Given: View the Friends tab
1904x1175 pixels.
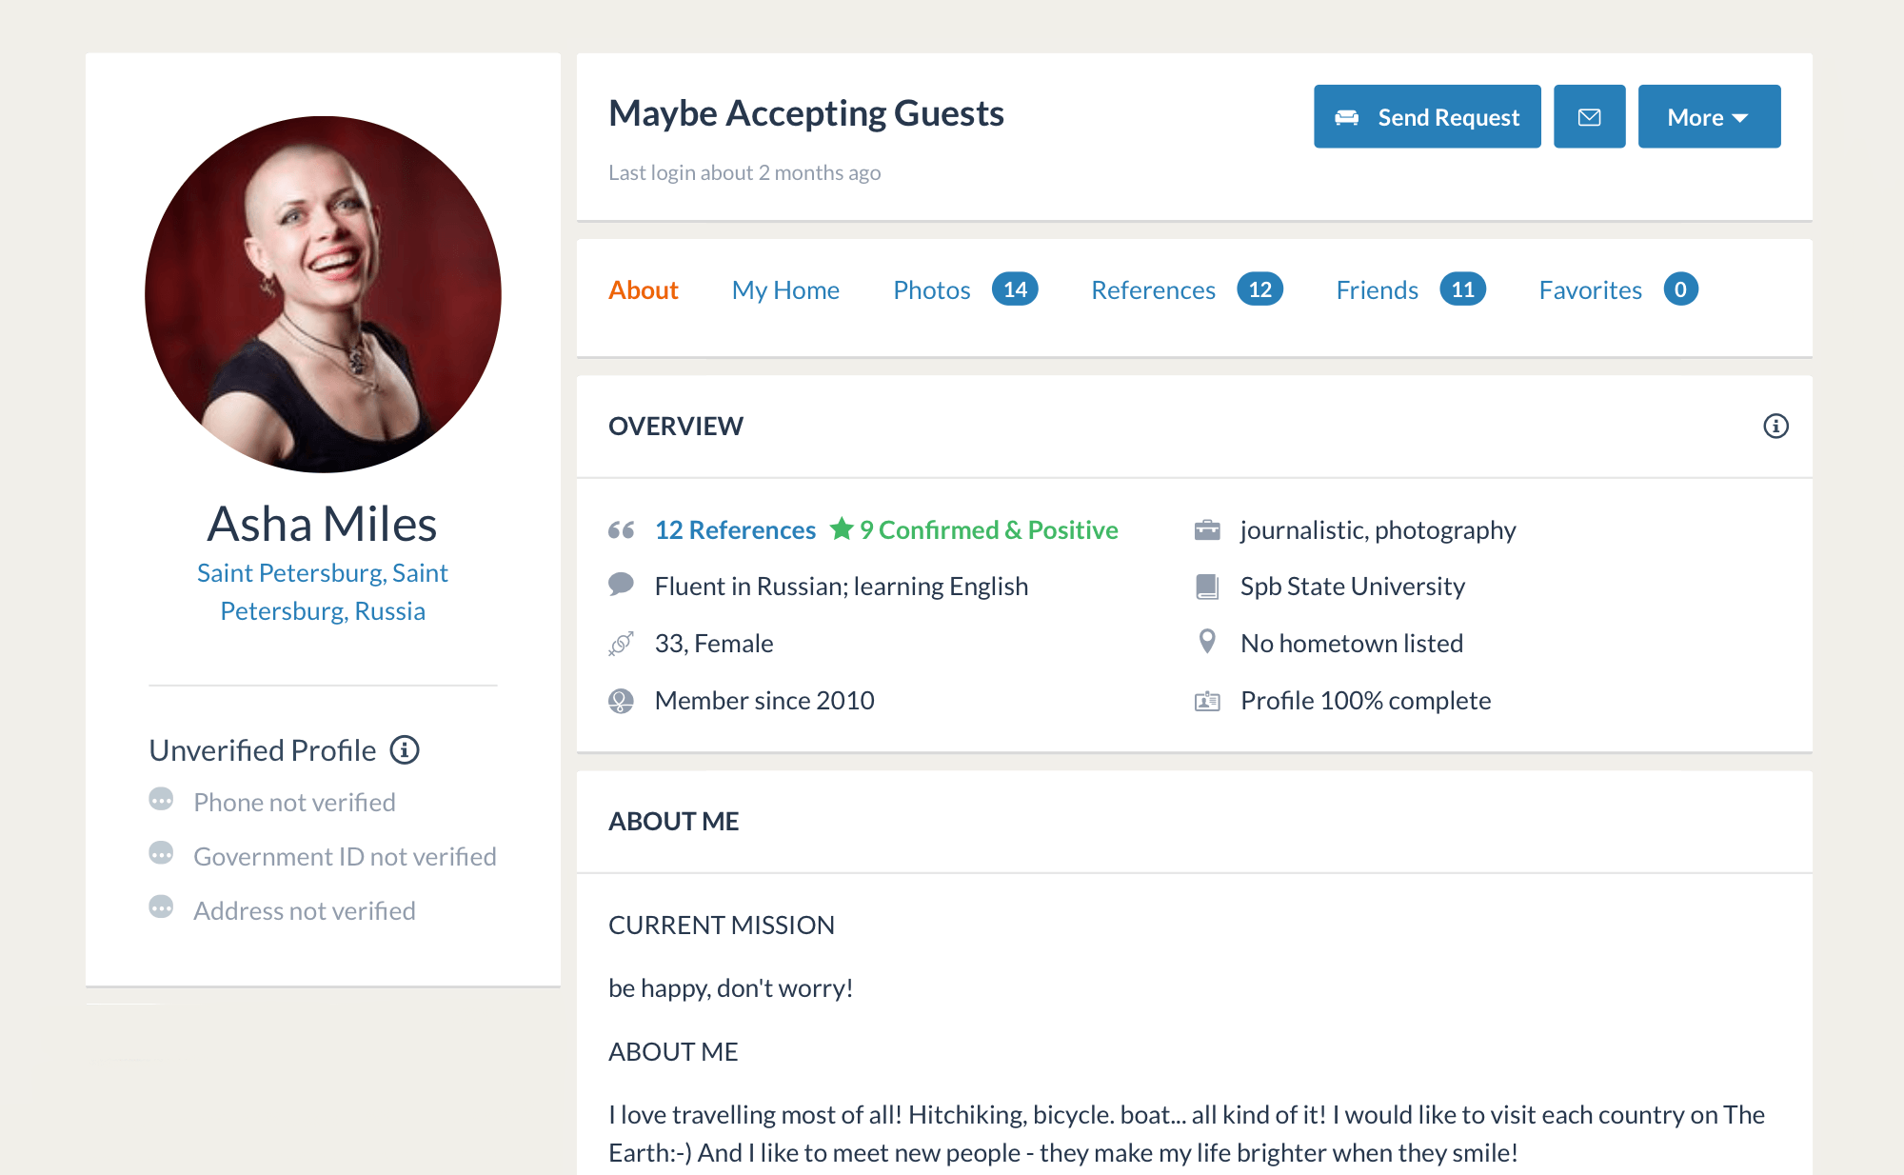Looking at the screenshot, I should pos(1377,289).
